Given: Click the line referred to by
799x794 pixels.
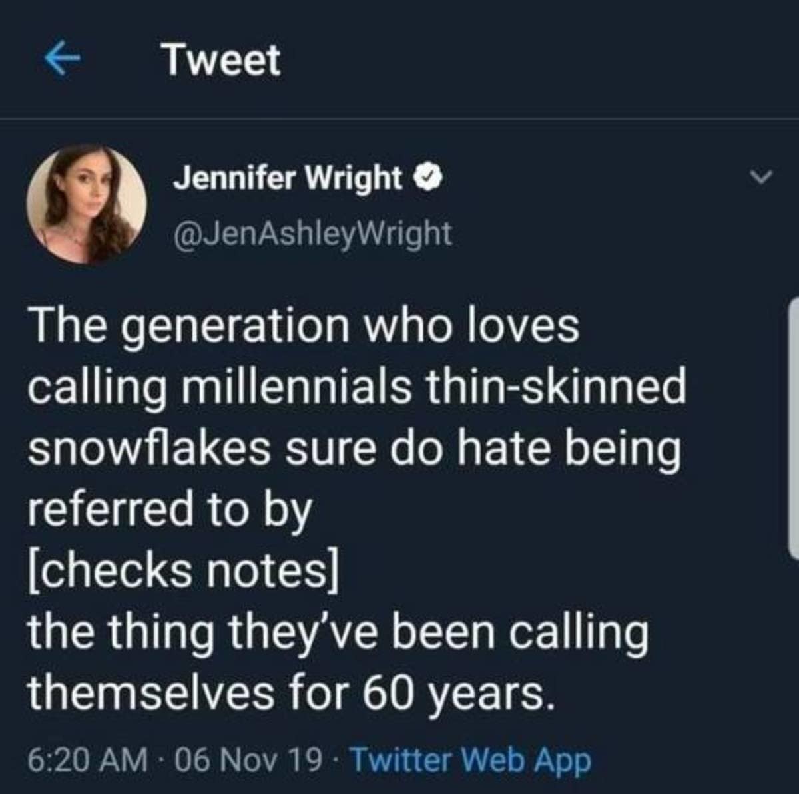Looking at the screenshot, I should point(170,509).
